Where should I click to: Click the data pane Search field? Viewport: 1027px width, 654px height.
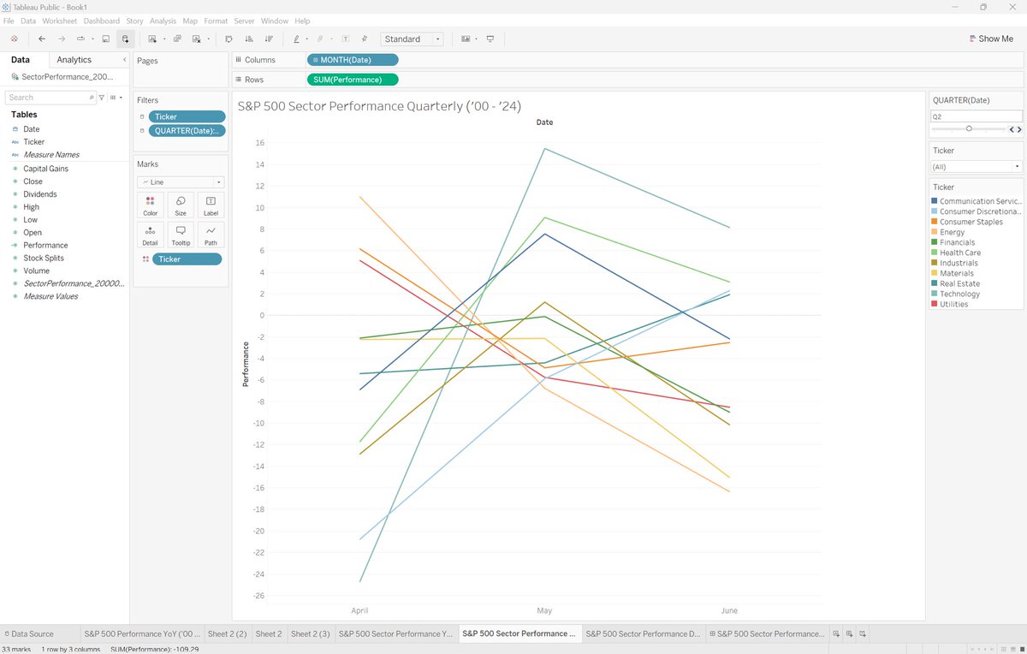pos(50,98)
